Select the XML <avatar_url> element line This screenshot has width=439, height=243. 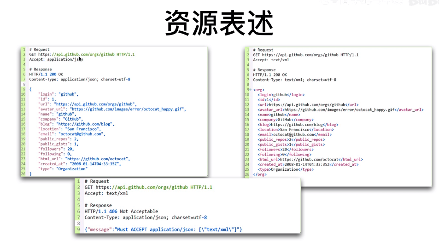click(340, 110)
